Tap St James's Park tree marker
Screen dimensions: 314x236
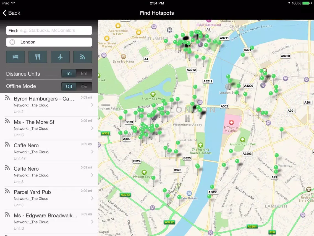pyautogui.click(x=153, y=94)
